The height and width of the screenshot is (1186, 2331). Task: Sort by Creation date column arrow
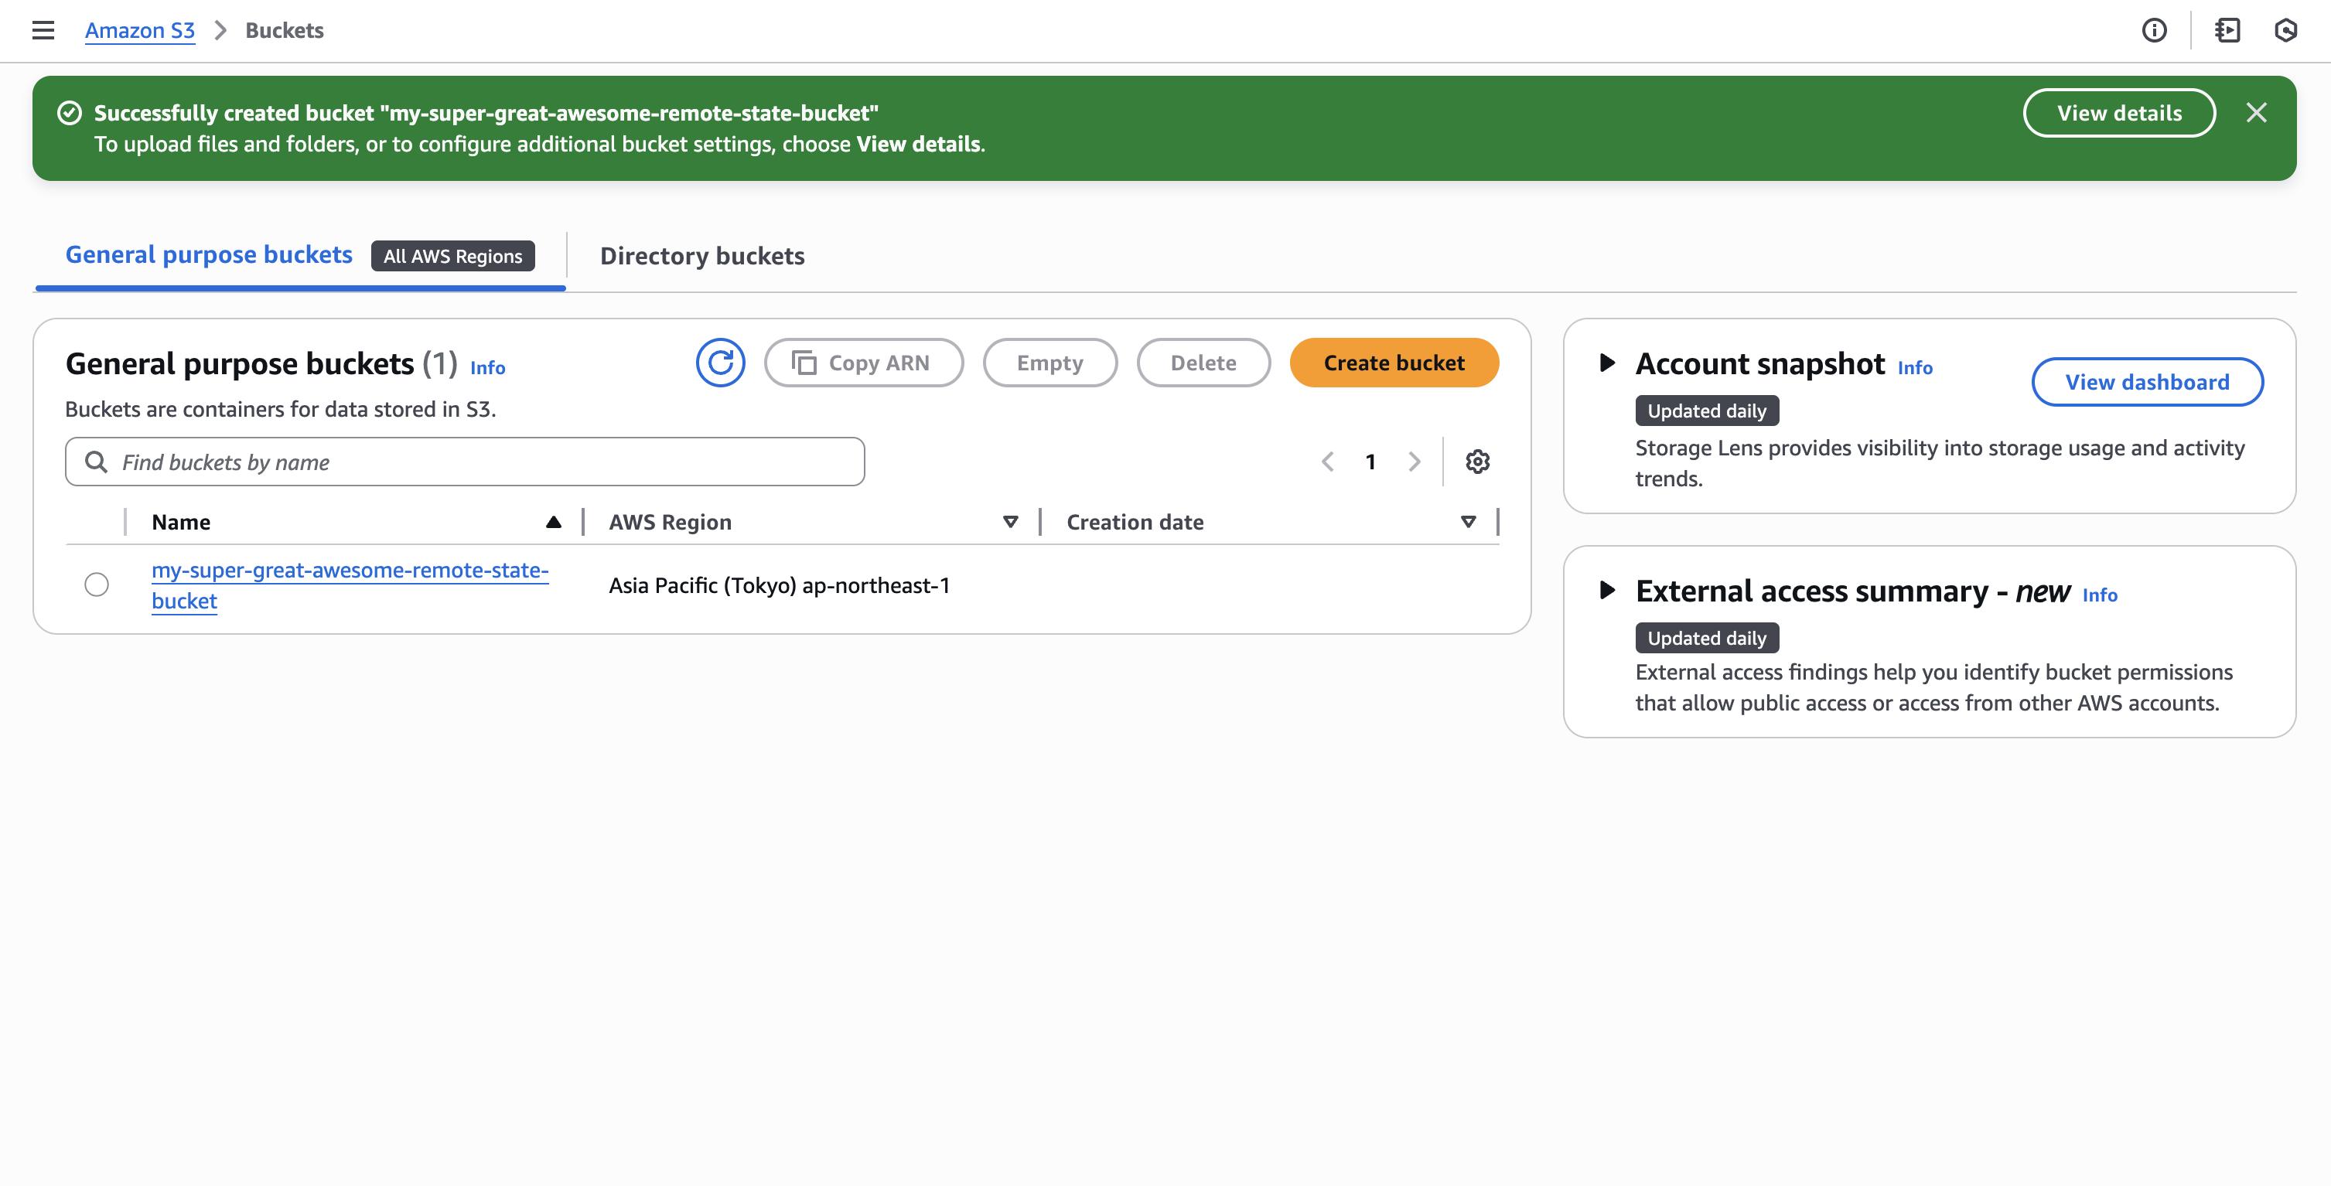(x=1468, y=522)
